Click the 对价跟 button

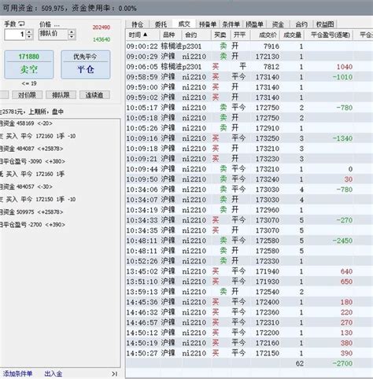pos(27,95)
